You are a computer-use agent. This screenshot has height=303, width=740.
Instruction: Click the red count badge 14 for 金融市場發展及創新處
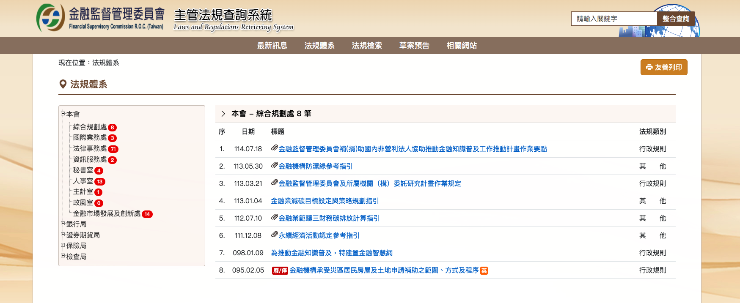click(147, 214)
